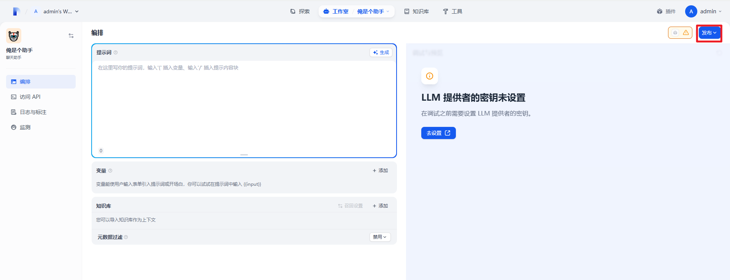Open the admin's workspace switcher
The height and width of the screenshot is (280, 730).
pos(57,11)
